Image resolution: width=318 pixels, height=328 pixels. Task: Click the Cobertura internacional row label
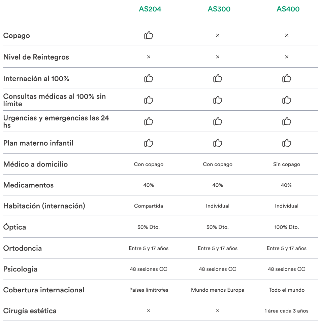click(44, 290)
